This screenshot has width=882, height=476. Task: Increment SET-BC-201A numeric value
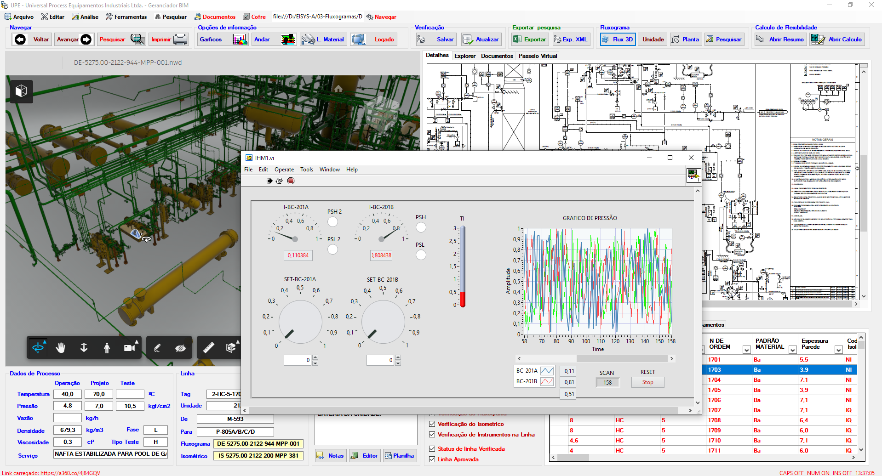[x=315, y=357]
